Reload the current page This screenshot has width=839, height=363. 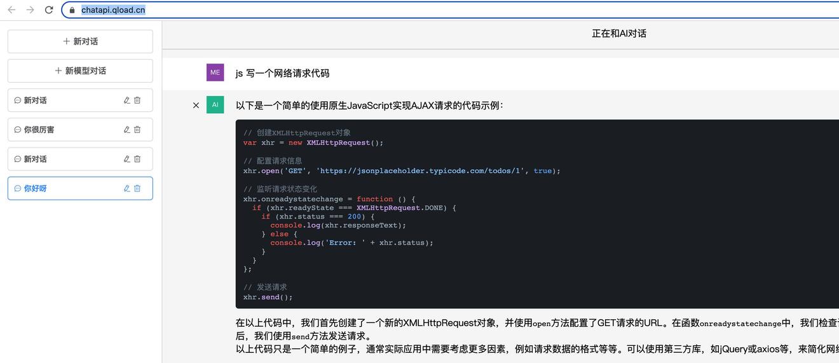click(x=49, y=10)
